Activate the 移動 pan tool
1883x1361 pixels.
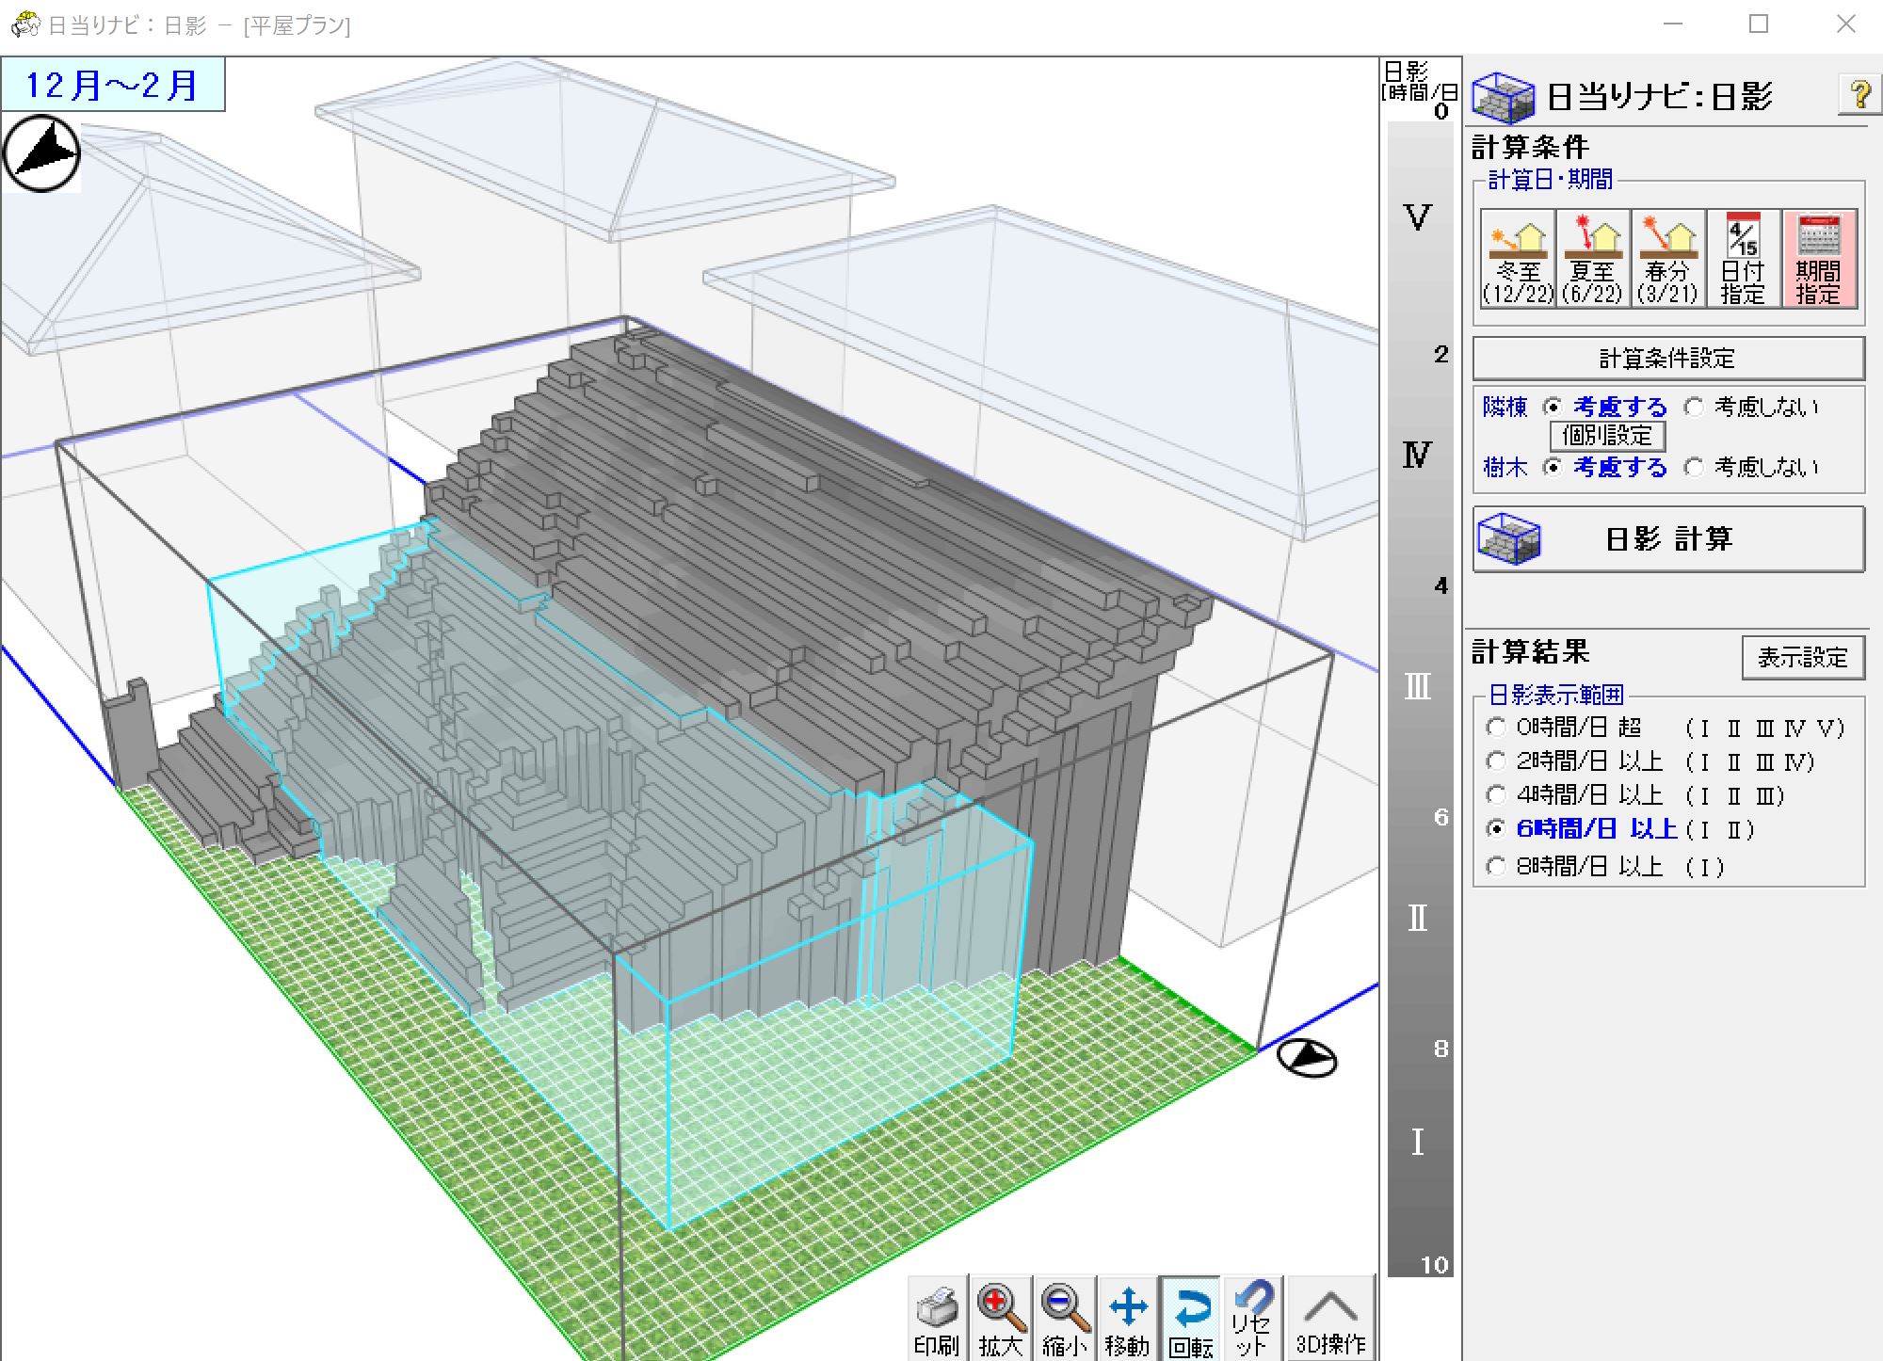[1127, 1318]
